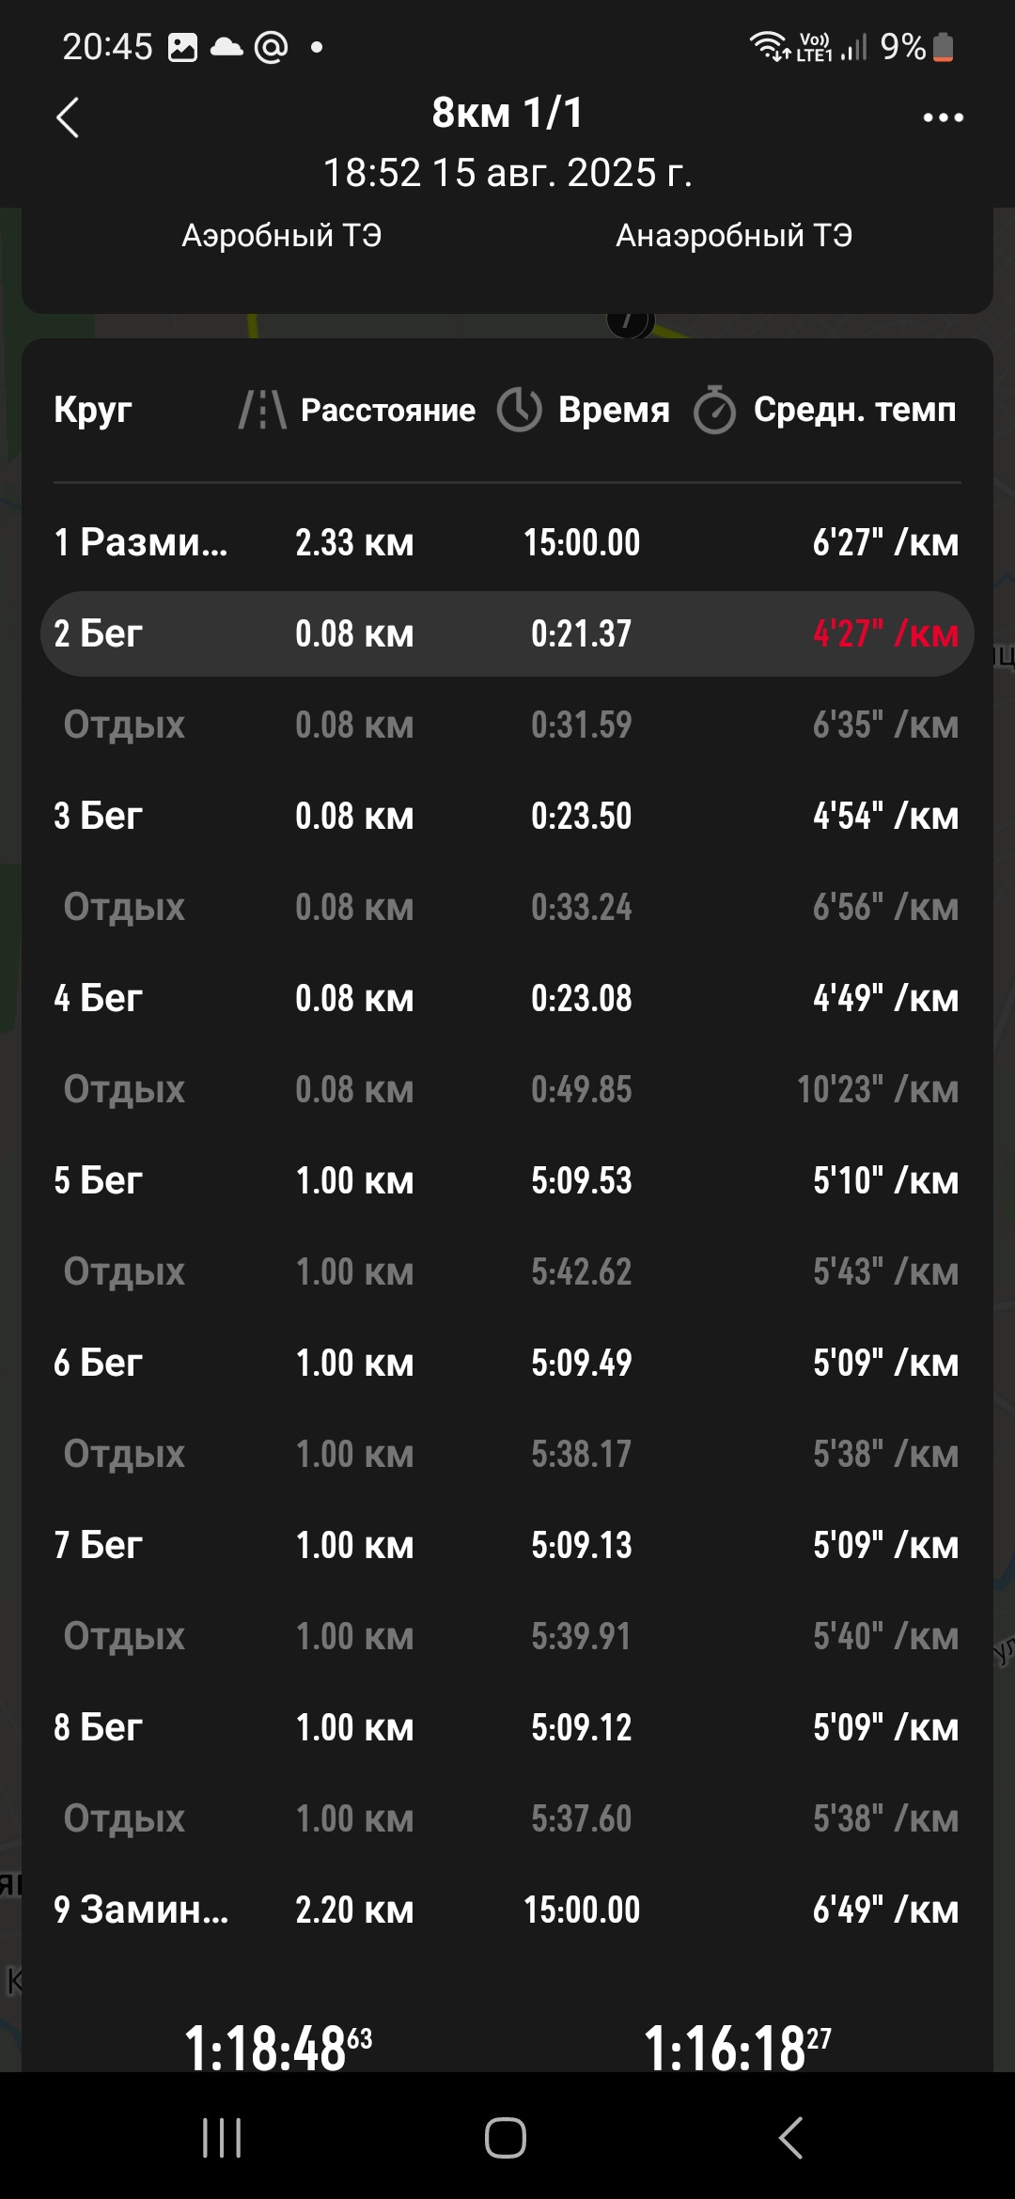The width and height of the screenshot is (1015, 2199).
Task: Open Android recent apps button
Action: tap(223, 2138)
